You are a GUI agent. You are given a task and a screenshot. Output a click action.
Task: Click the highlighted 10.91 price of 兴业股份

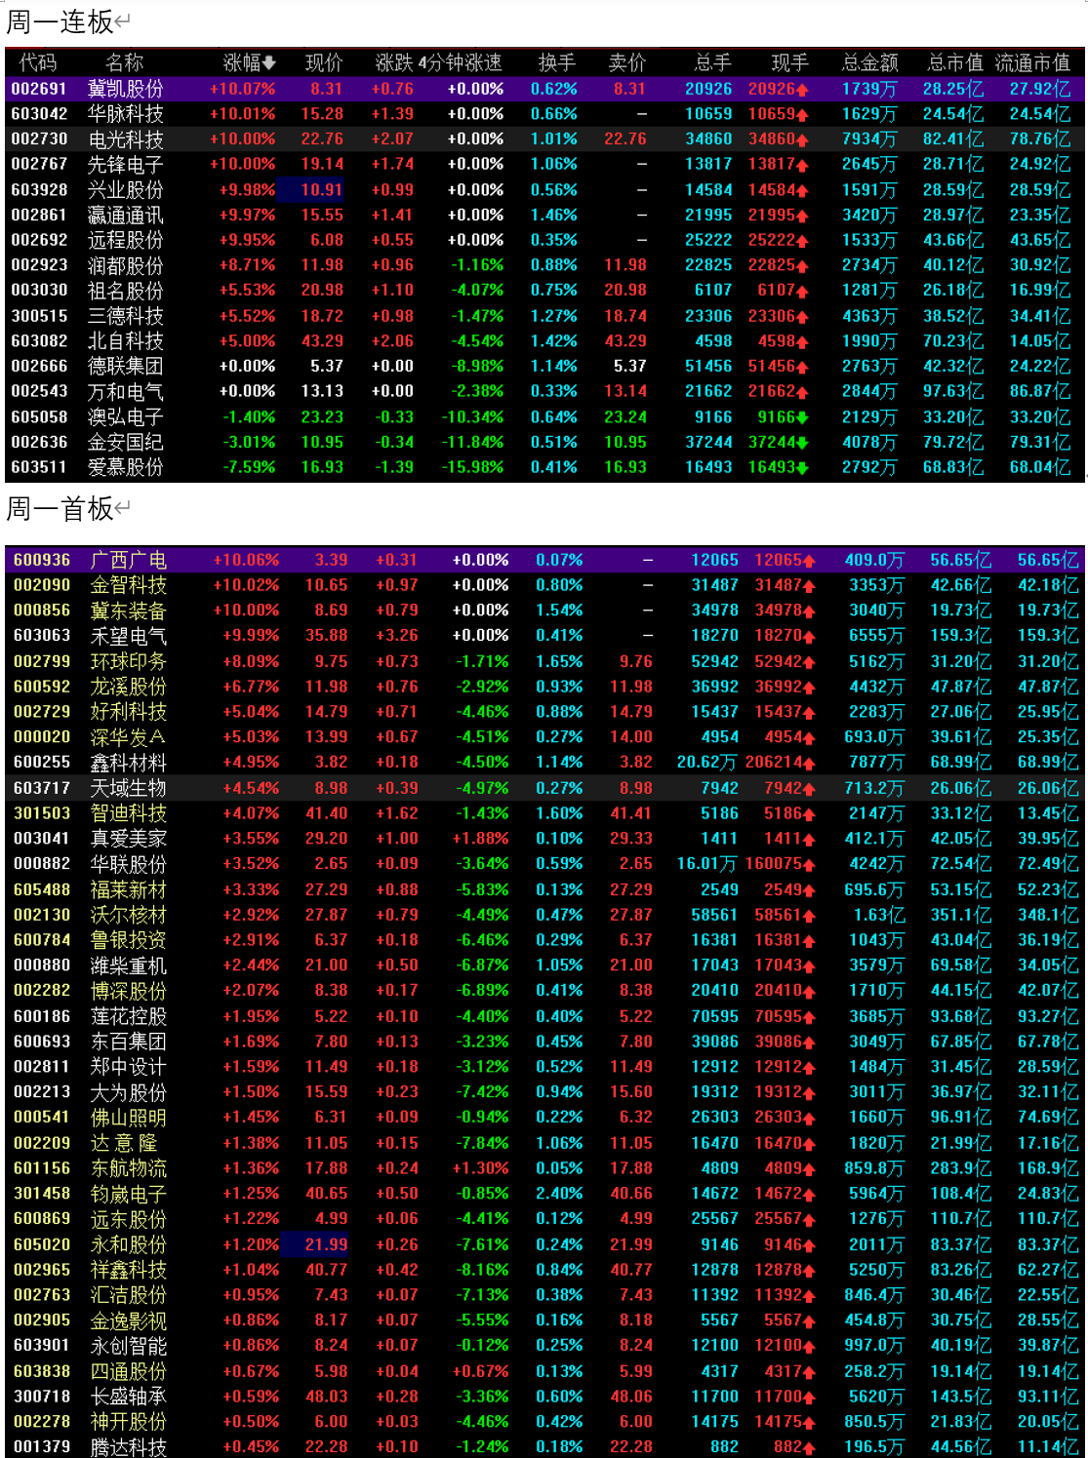[x=321, y=190]
